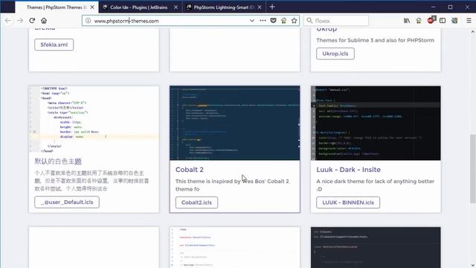View site information icon in address bar
This screenshot has height=268, width=476.
tap(88, 21)
